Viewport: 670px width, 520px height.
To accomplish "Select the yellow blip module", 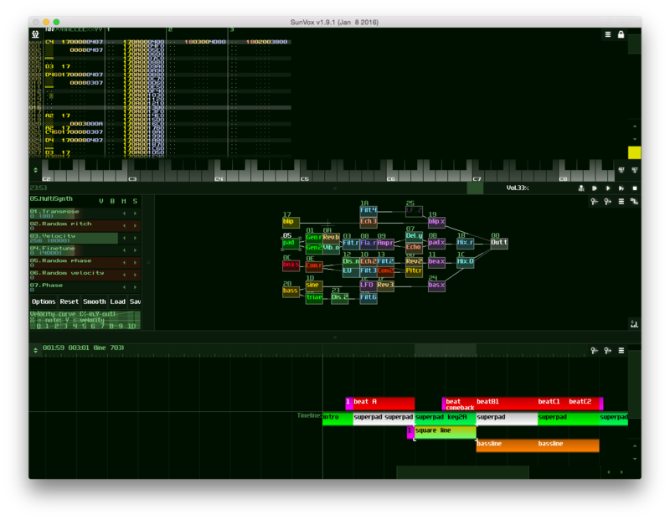I will click(x=291, y=222).
